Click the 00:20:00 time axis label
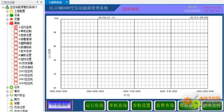The width and height of the screenshot is (224, 112). [x=205, y=91]
